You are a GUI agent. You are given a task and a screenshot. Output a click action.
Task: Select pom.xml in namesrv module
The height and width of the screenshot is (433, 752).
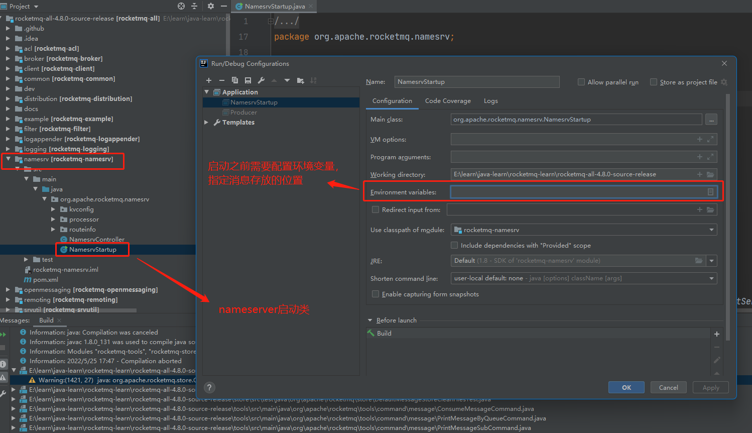[x=46, y=279]
